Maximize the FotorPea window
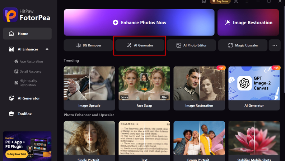Viewport: 285px width, 161px height. click(x=269, y=1)
